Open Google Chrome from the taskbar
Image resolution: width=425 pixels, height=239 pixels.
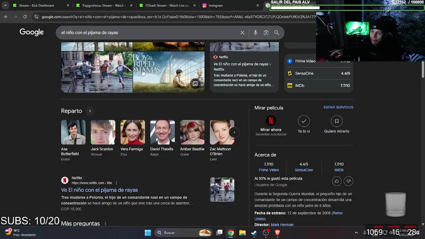pos(231,233)
